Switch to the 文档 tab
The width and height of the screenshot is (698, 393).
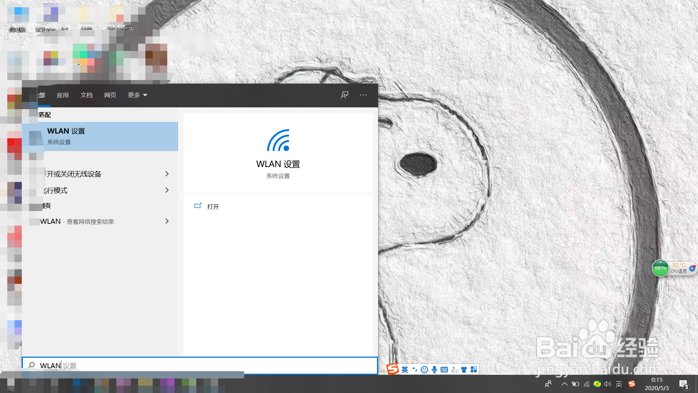[x=87, y=95]
